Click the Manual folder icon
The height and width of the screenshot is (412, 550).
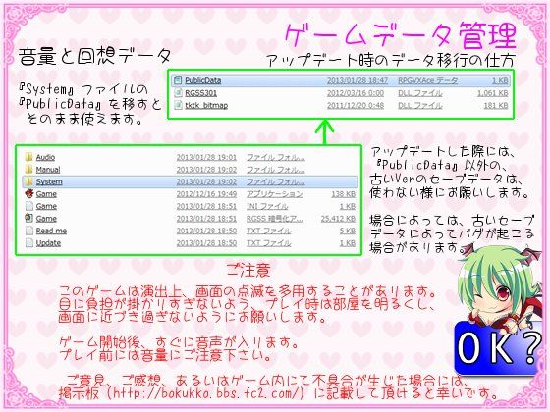click(x=29, y=170)
